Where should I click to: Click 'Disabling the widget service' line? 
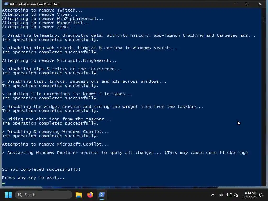coord(103,106)
